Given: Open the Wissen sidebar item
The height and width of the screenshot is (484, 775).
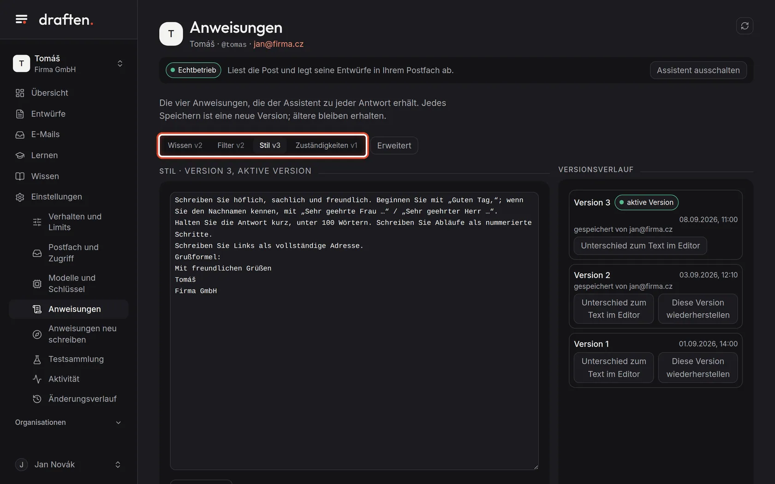Looking at the screenshot, I should tap(68, 176).
